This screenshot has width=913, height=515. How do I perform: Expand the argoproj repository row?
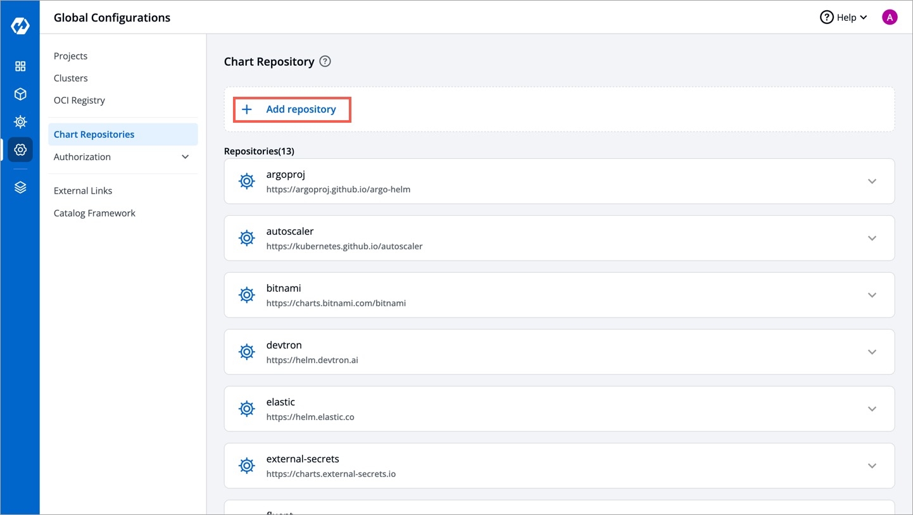[x=872, y=182]
